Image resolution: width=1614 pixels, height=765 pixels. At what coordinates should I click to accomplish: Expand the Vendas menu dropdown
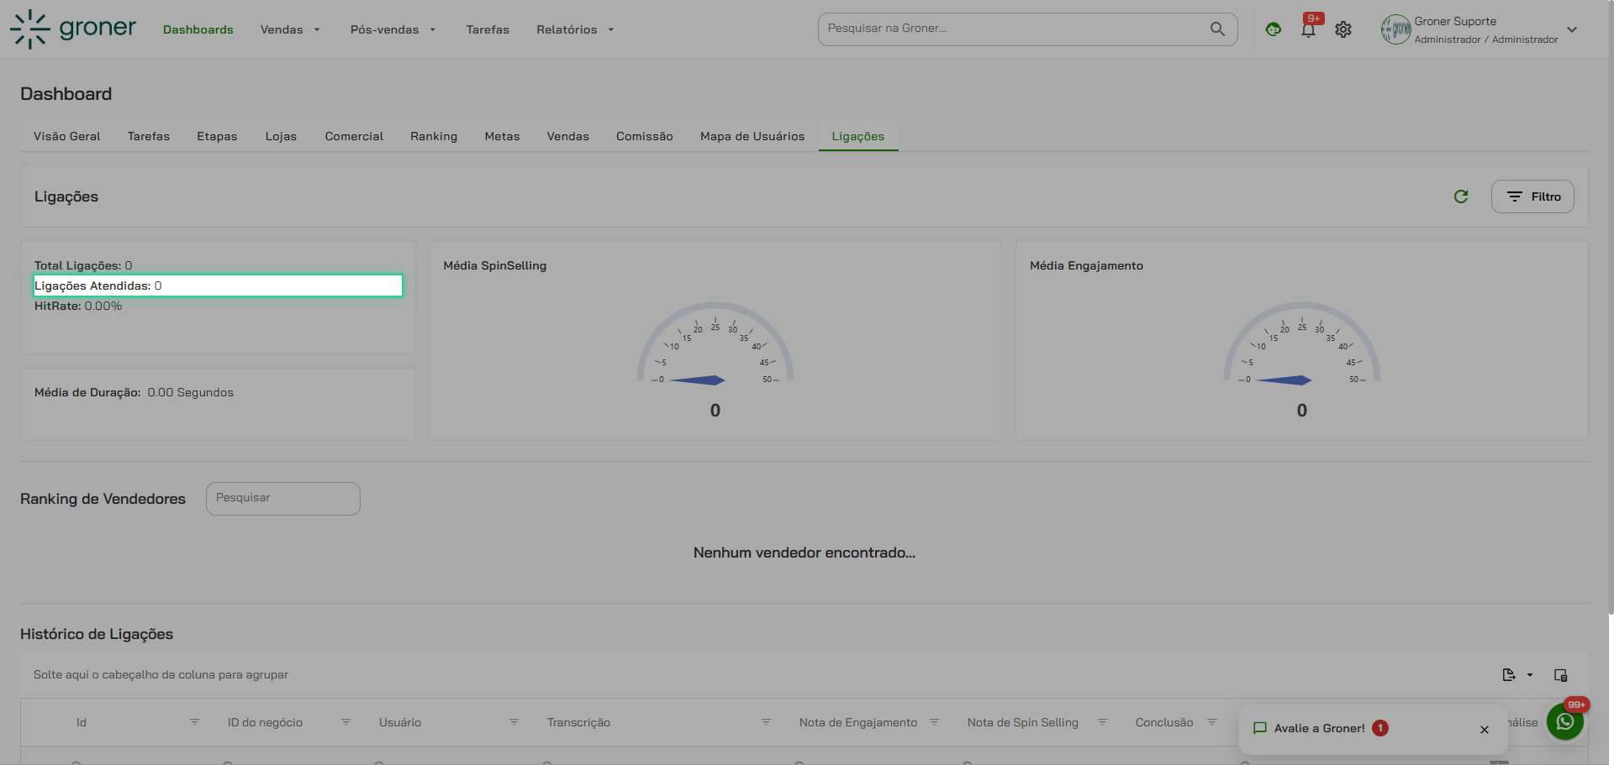point(317,29)
